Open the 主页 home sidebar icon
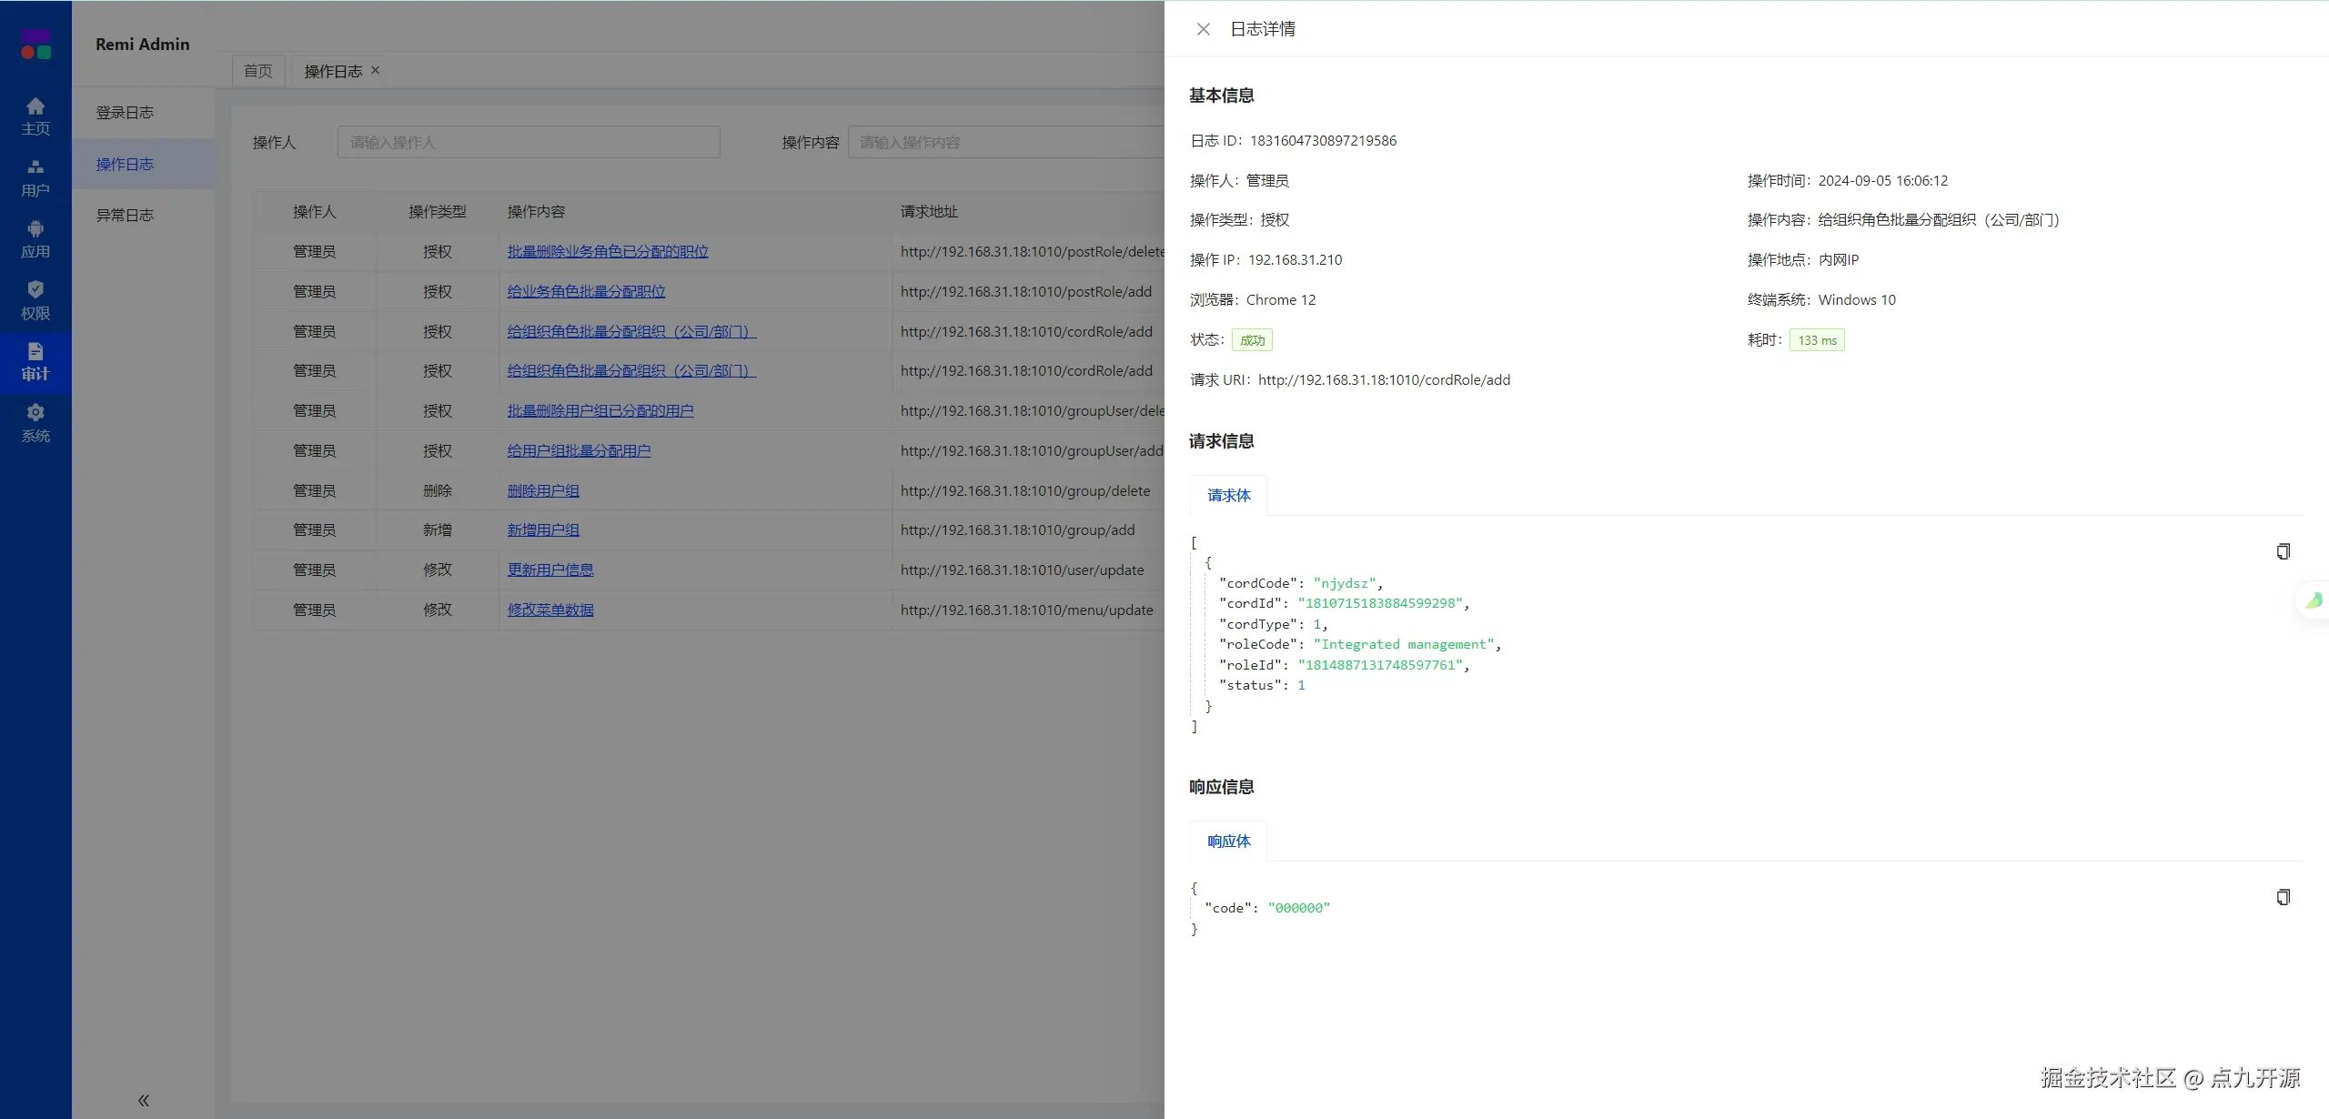 [x=35, y=116]
